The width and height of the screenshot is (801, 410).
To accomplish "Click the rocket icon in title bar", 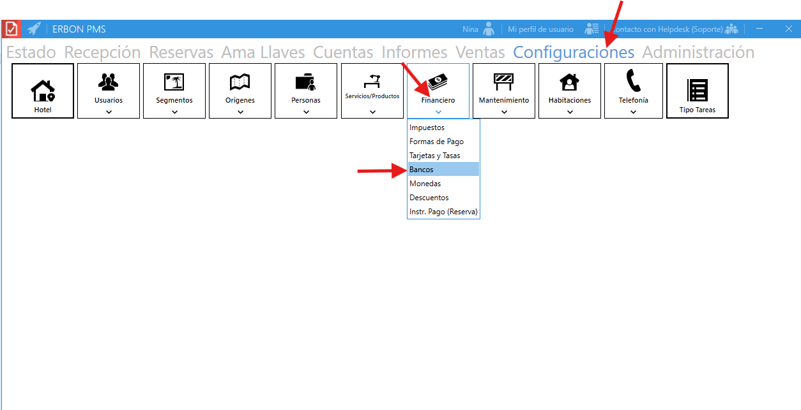I will [x=34, y=29].
